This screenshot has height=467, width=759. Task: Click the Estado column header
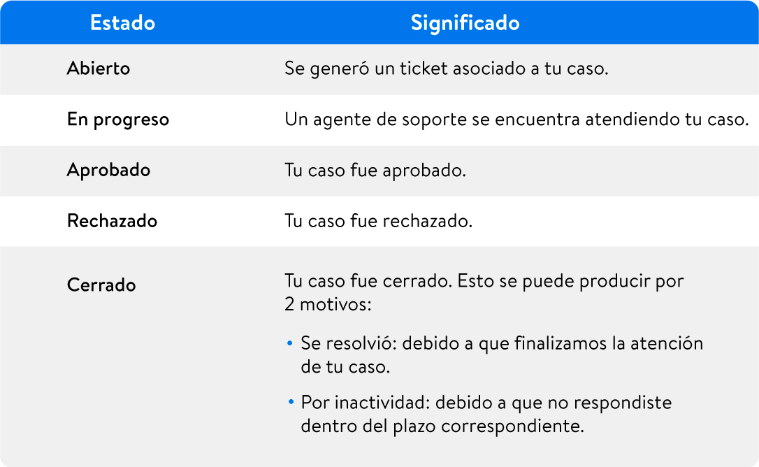point(122,23)
